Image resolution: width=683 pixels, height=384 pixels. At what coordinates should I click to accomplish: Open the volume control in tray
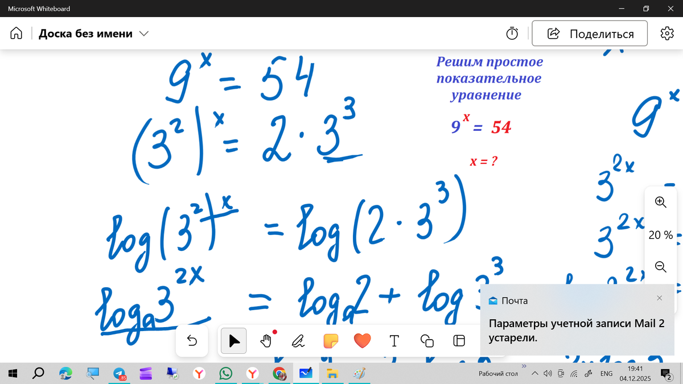coord(548,374)
